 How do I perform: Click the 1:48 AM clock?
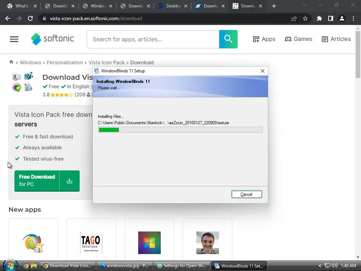(x=348, y=266)
